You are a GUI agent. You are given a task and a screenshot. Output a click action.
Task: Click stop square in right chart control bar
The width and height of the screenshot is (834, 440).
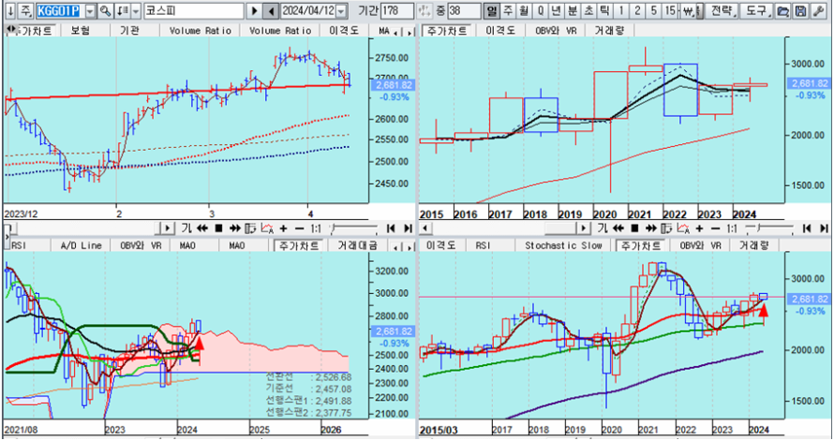coord(634,228)
